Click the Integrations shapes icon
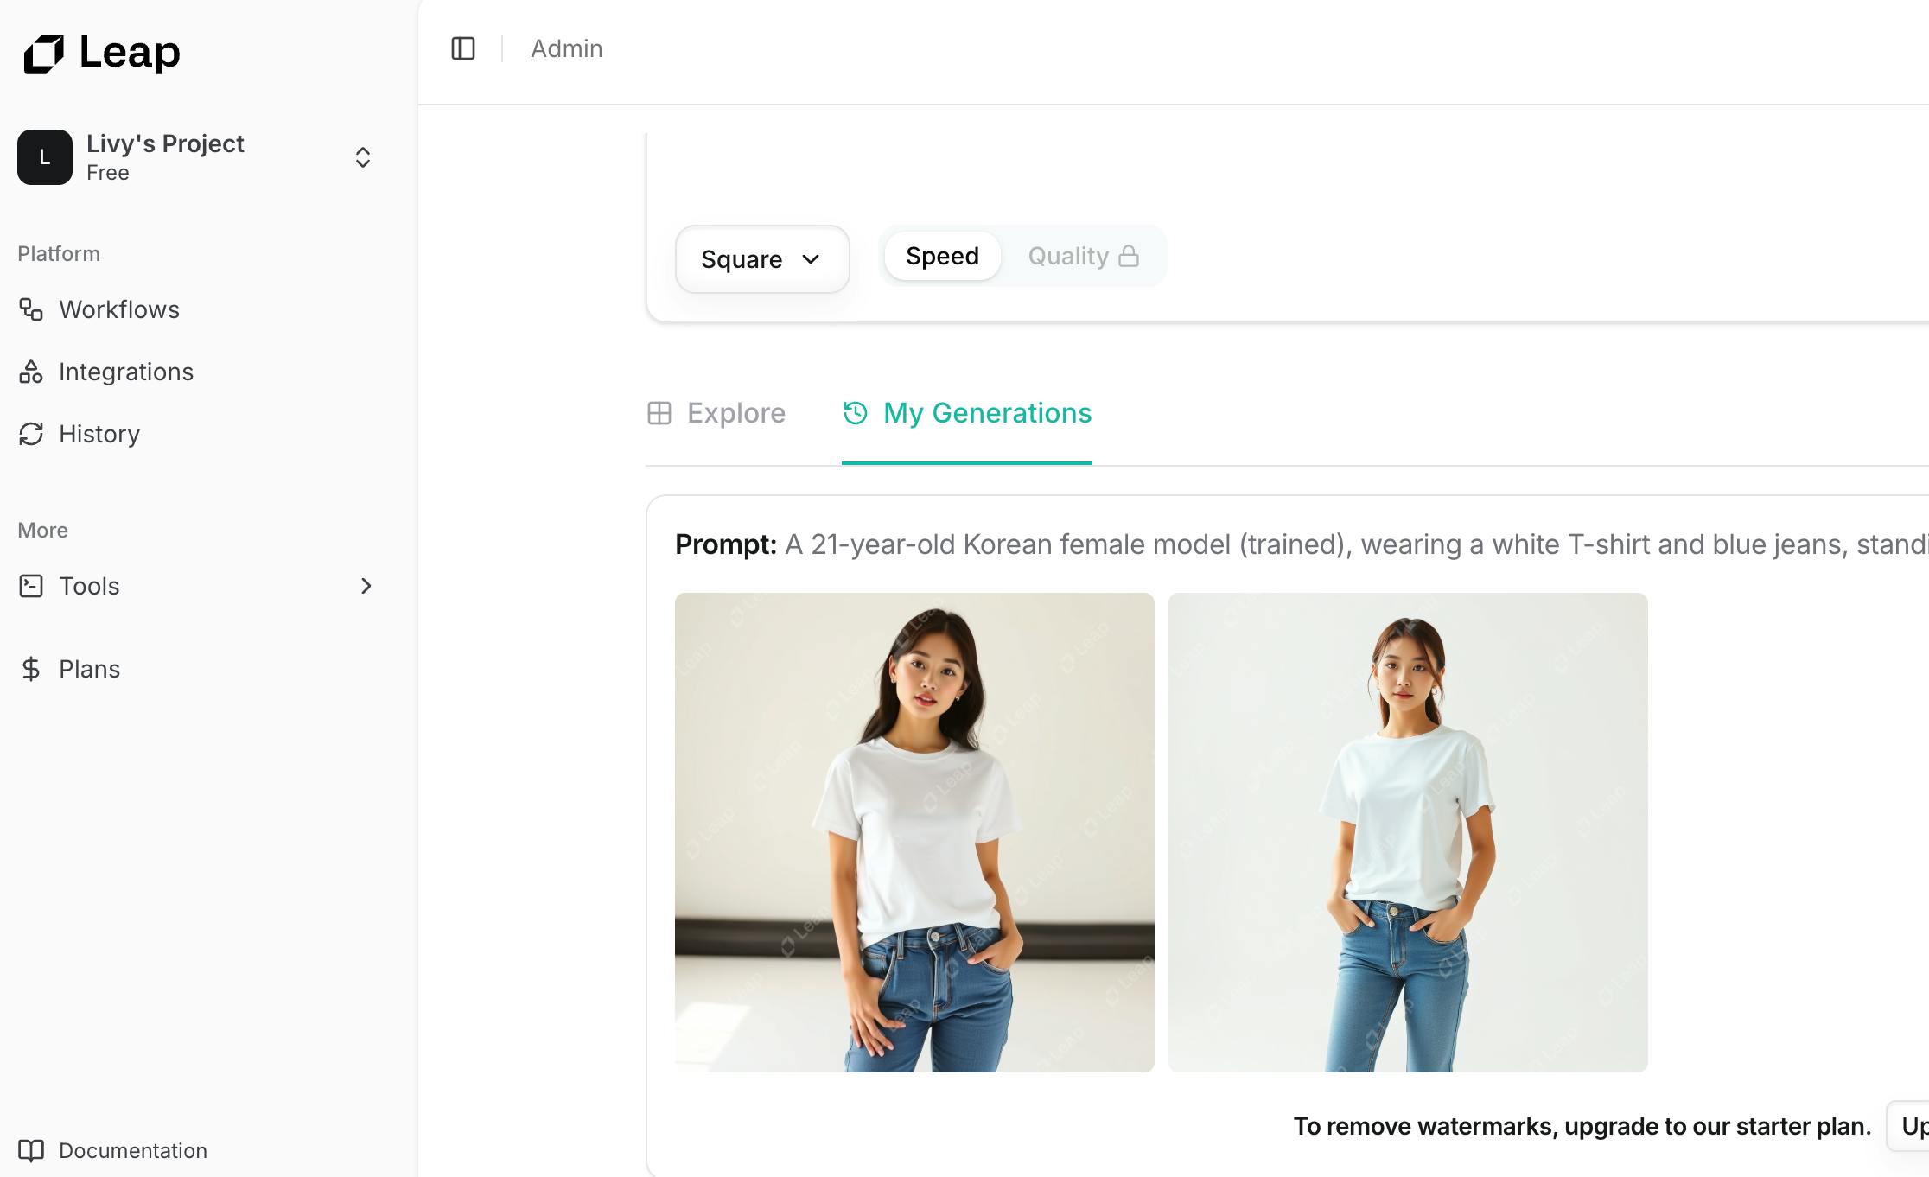Screen dimensions: 1929x1177 31,372
